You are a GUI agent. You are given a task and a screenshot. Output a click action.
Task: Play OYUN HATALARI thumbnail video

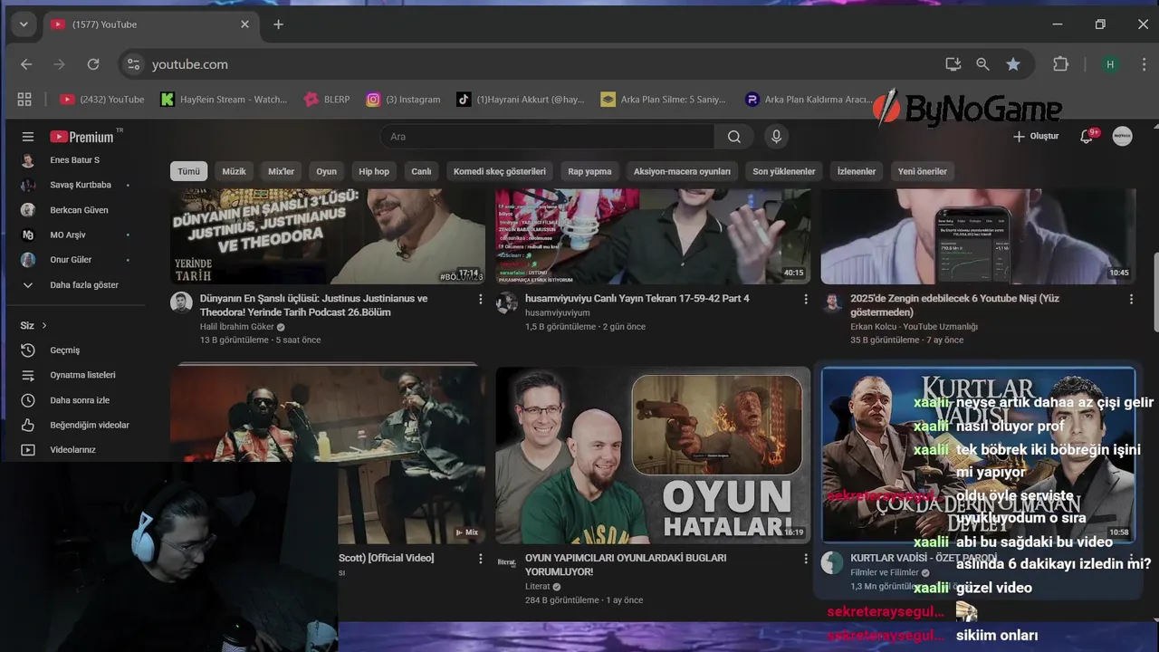653,455
